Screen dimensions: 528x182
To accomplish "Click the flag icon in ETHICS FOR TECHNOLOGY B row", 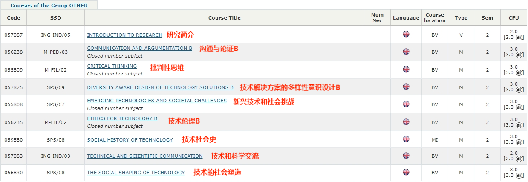I will click(406, 122).
